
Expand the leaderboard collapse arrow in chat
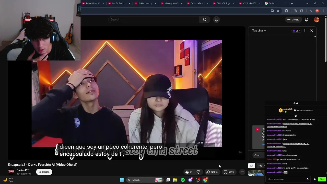(x=296, y=116)
